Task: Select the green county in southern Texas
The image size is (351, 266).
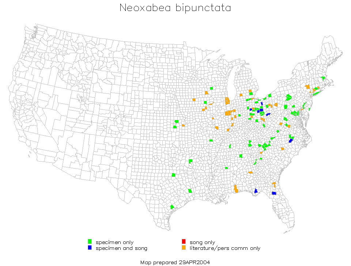Action: tap(172, 207)
